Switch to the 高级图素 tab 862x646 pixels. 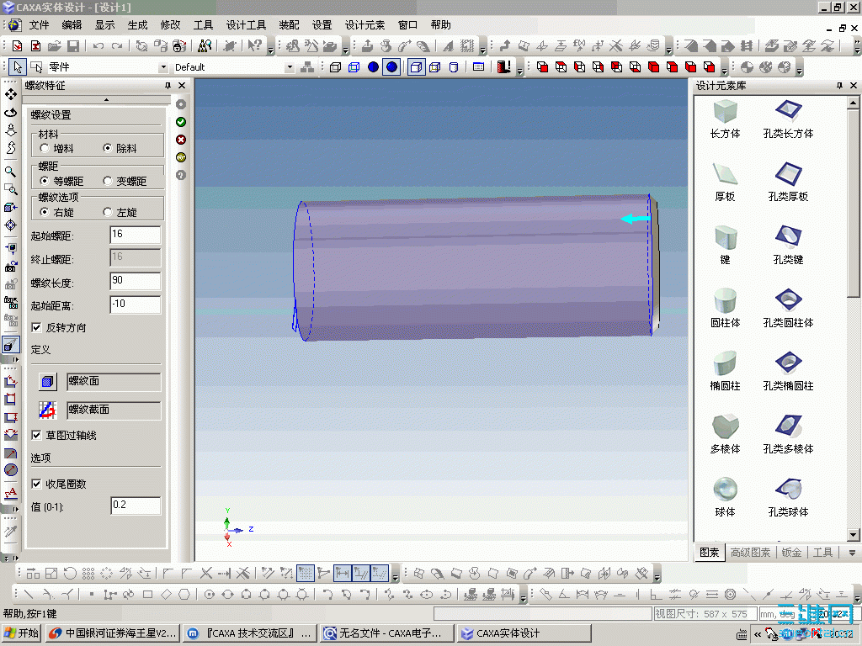tap(750, 553)
